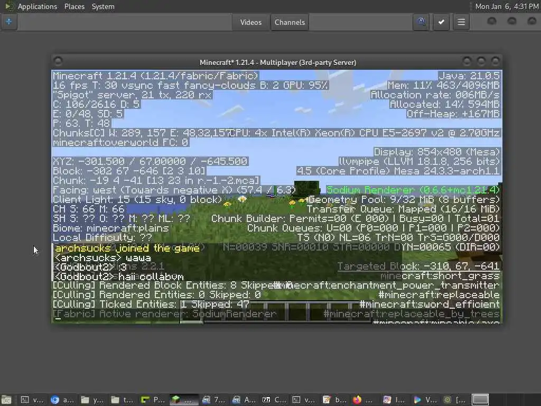
Task: Select the play-icon 'V...' taskbar entry
Action: coord(425,400)
